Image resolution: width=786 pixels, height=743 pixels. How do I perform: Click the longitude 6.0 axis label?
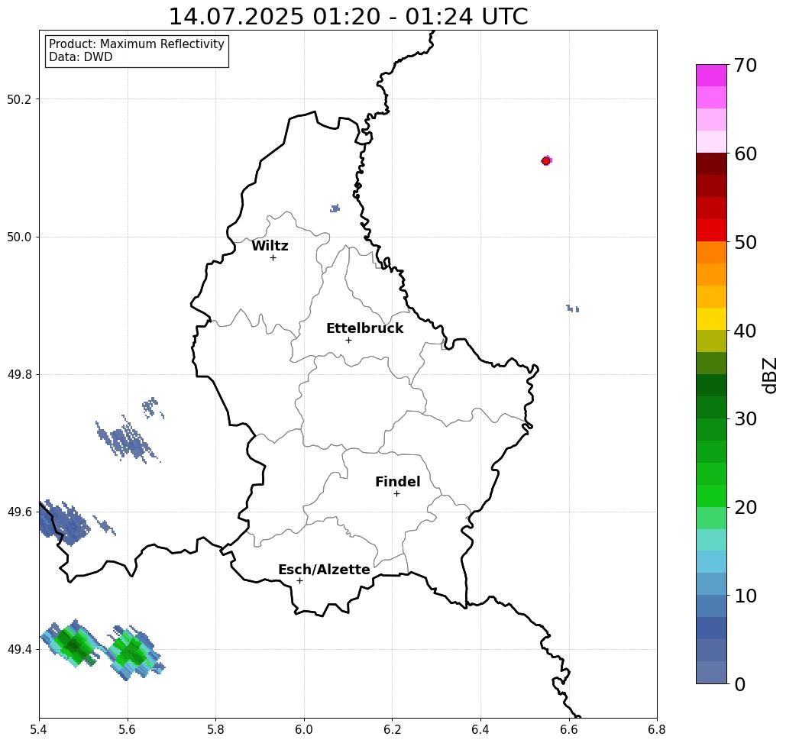(x=304, y=729)
